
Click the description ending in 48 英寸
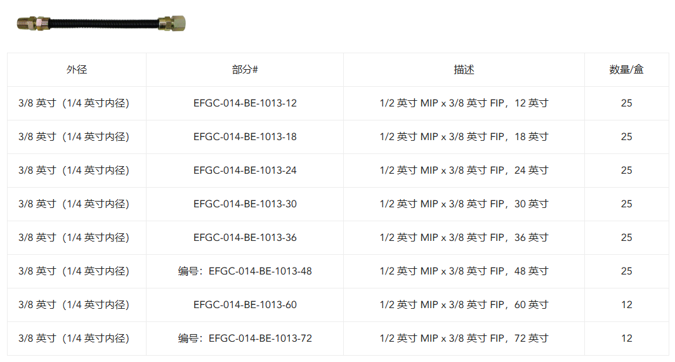pyautogui.click(x=464, y=271)
